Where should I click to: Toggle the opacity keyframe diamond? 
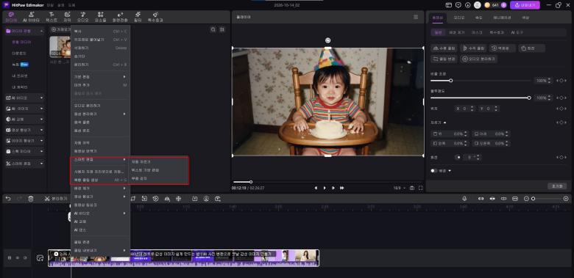click(561, 98)
